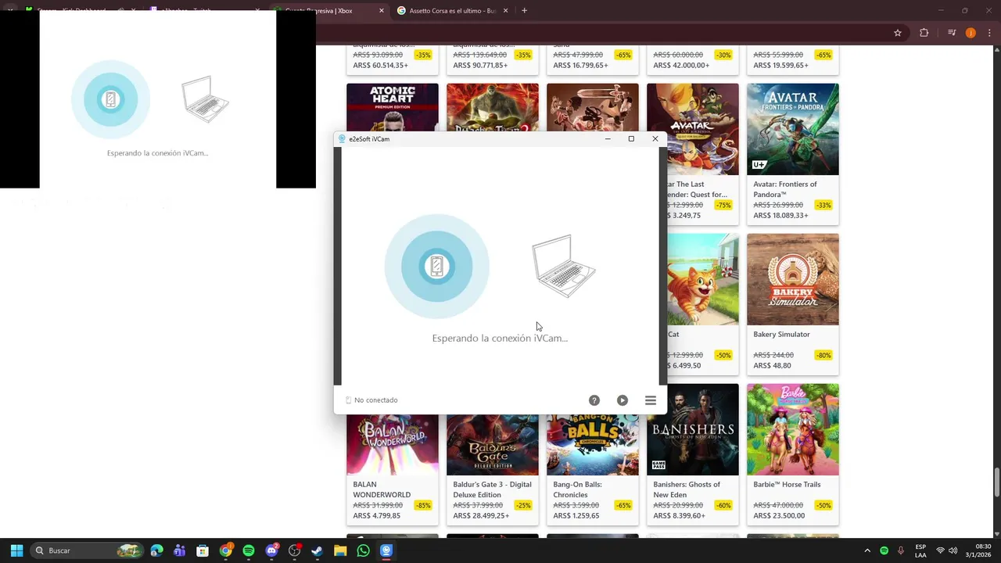Open the iVCam help question-mark icon
The height and width of the screenshot is (563, 1001).
(x=594, y=400)
